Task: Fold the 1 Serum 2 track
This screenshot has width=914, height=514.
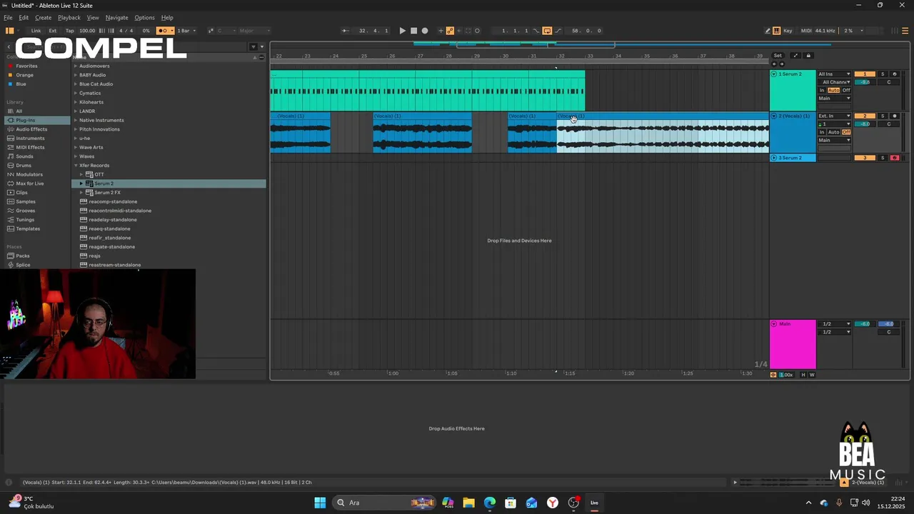Action: pos(773,74)
